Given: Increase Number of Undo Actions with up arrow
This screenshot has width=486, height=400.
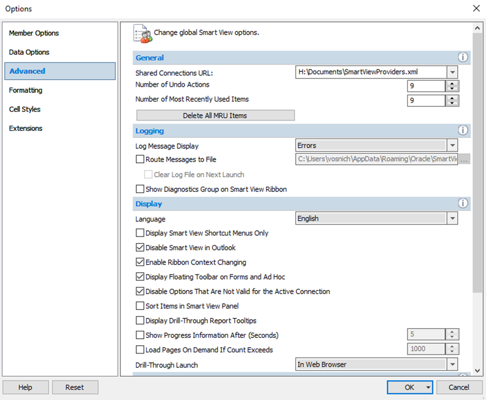Looking at the screenshot, I should click(452, 83).
